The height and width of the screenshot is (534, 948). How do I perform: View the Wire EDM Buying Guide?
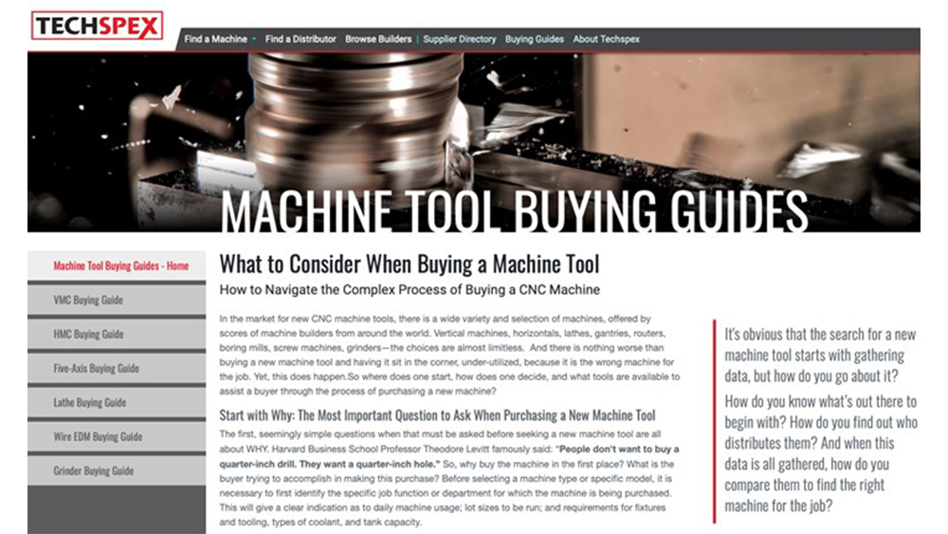pos(99,437)
